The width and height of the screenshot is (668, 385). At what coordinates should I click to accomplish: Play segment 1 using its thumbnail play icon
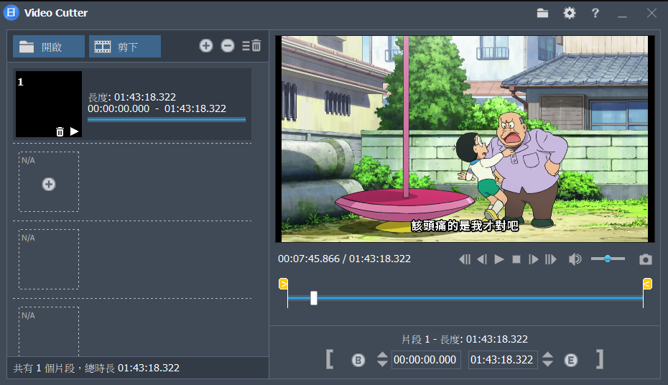74,131
